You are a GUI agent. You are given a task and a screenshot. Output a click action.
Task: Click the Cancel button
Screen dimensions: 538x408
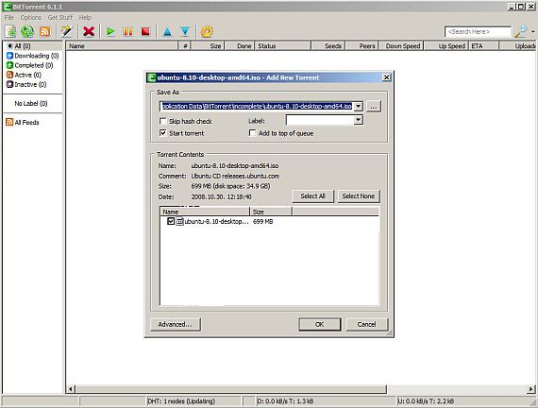pos(367,324)
